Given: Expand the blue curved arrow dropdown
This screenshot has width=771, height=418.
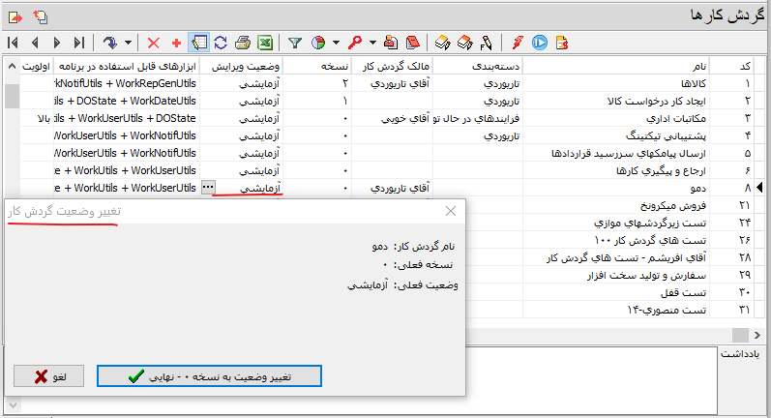Looking at the screenshot, I should (x=128, y=43).
